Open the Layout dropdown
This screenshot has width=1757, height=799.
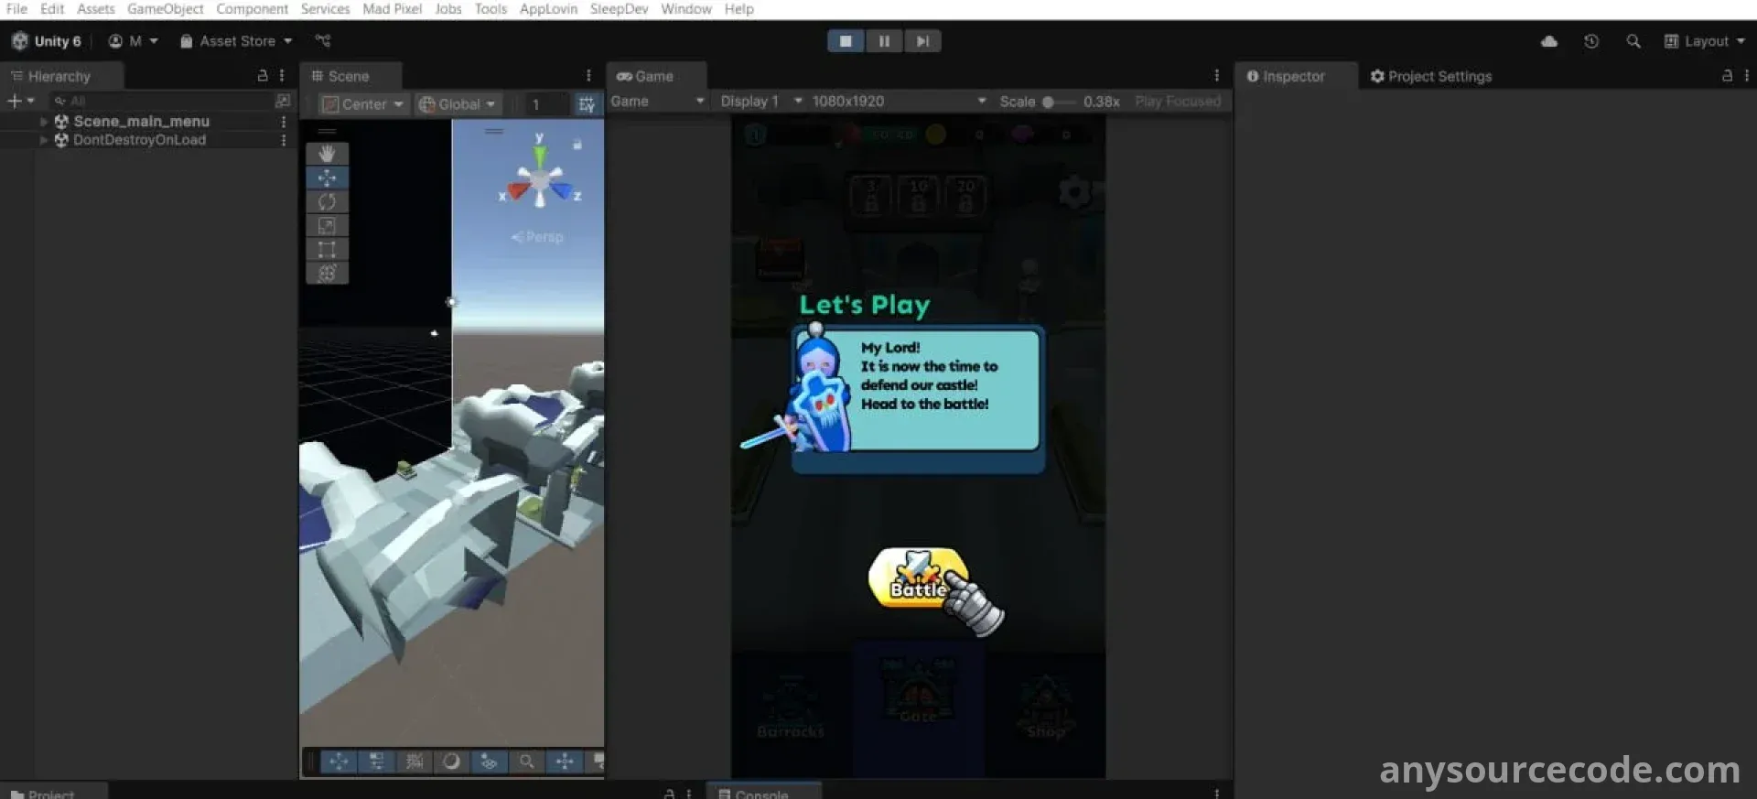coord(1705,41)
